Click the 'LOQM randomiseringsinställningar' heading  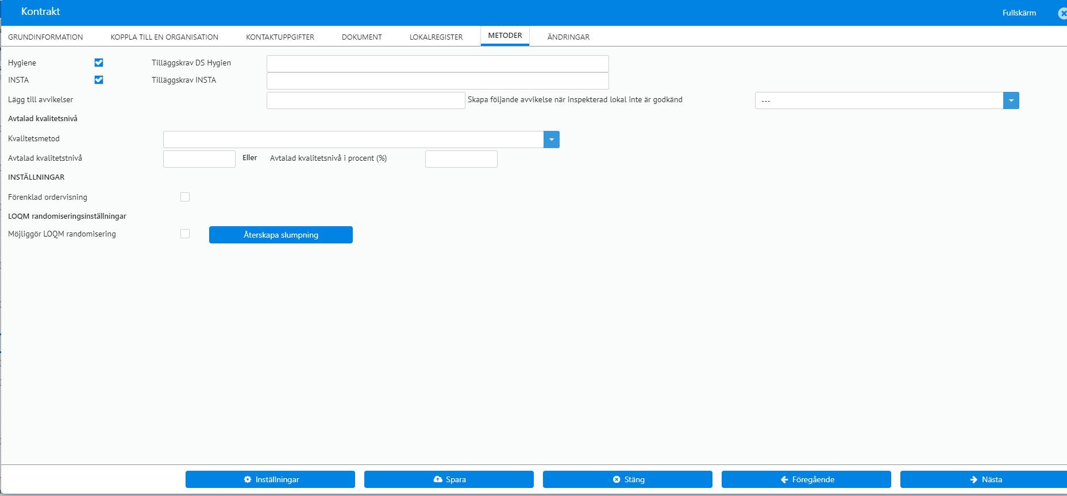[x=67, y=216]
